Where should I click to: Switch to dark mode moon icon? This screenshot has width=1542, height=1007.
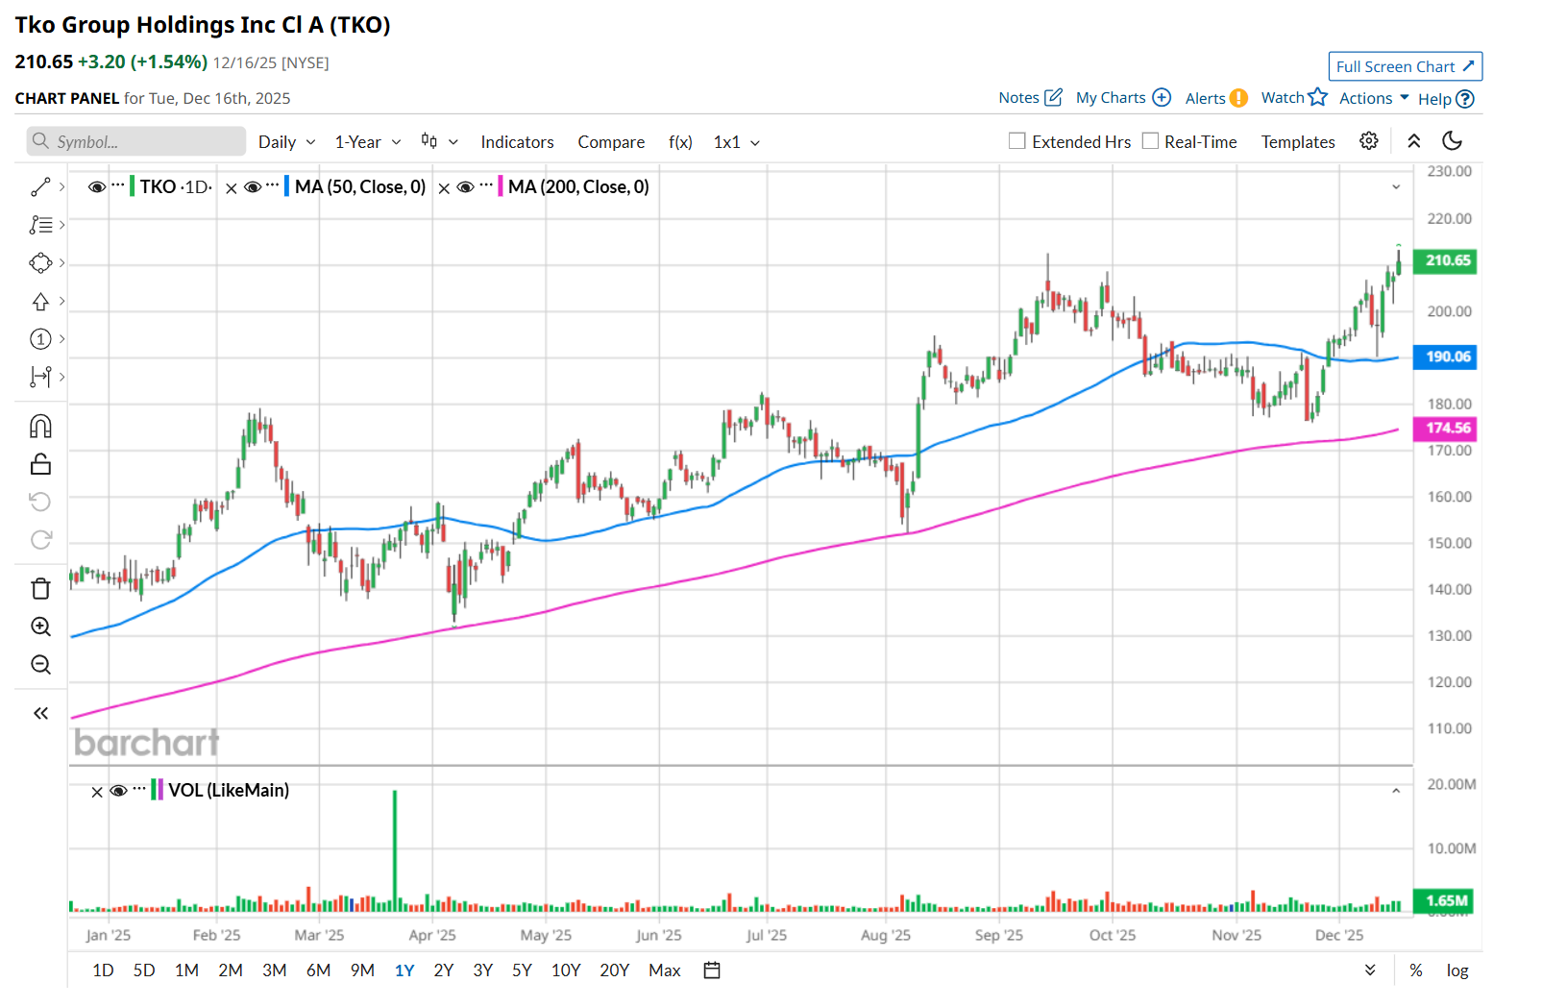coord(1452,141)
